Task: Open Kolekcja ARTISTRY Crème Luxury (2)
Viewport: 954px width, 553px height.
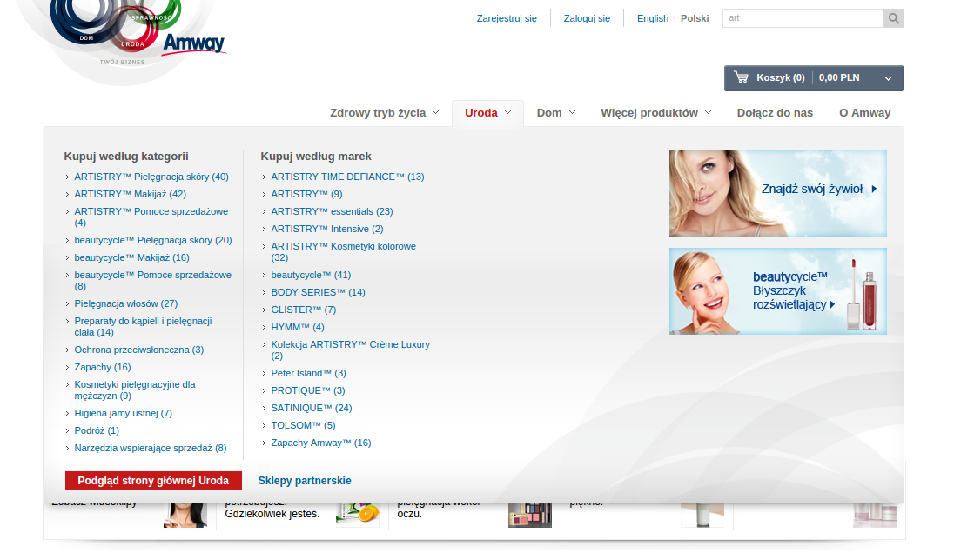Action: [x=350, y=350]
